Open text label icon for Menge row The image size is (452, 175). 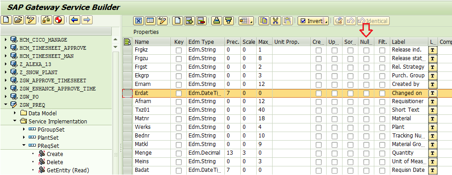432,153
